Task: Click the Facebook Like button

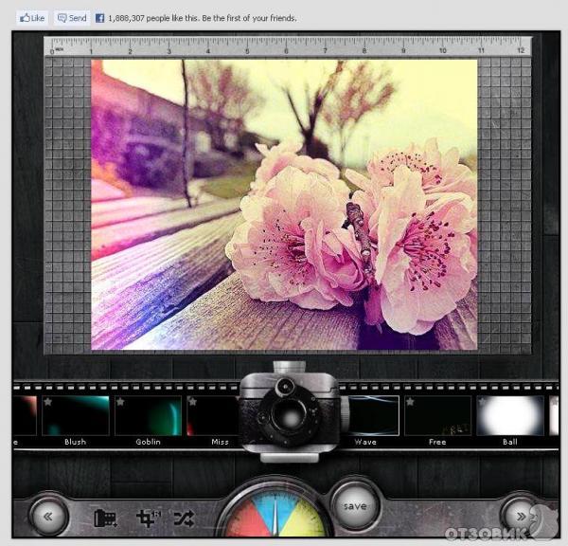Action: click(32, 18)
